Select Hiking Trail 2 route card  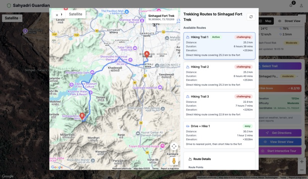(x=219, y=75)
